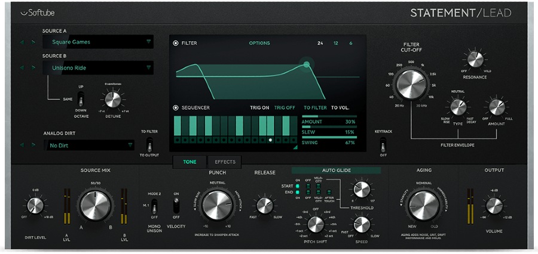Click the Aging knob

pyautogui.click(x=424, y=205)
